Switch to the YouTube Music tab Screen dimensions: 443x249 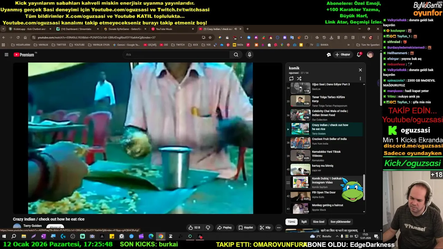172,29
